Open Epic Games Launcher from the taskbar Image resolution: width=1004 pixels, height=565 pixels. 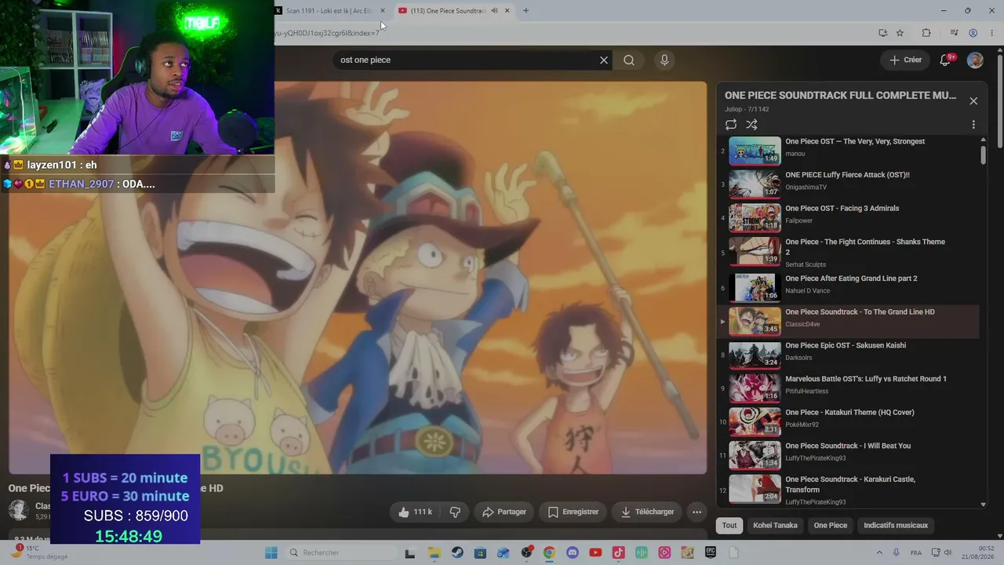tap(711, 552)
